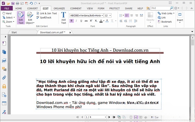Set paragraph alignment to left

[x=127, y=15]
